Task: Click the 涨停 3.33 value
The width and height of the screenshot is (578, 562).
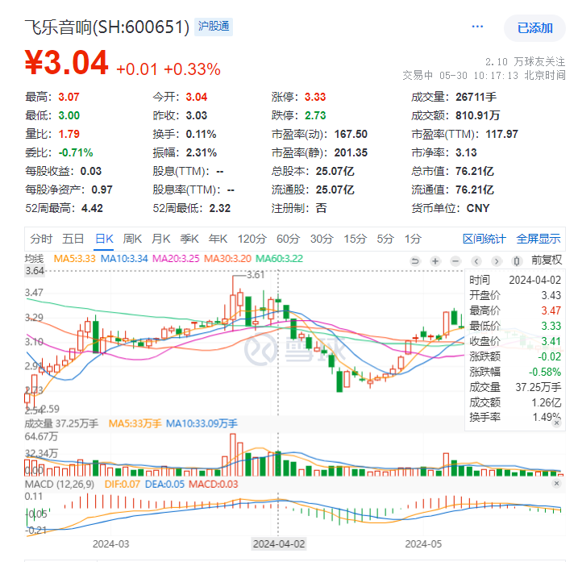Action: pyautogui.click(x=315, y=97)
